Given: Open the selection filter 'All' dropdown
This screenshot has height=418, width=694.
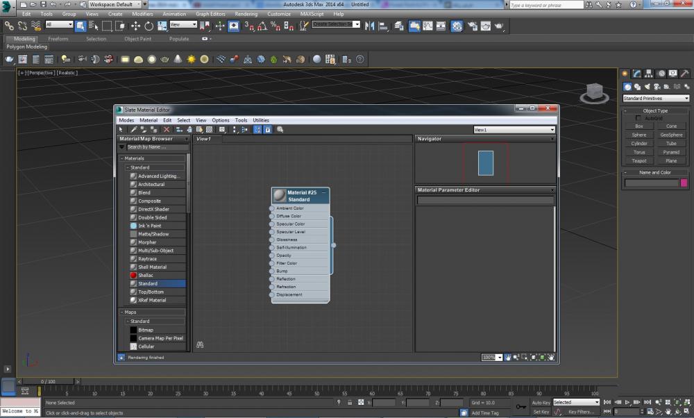Looking at the screenshot, I should (x=59, y=24).
